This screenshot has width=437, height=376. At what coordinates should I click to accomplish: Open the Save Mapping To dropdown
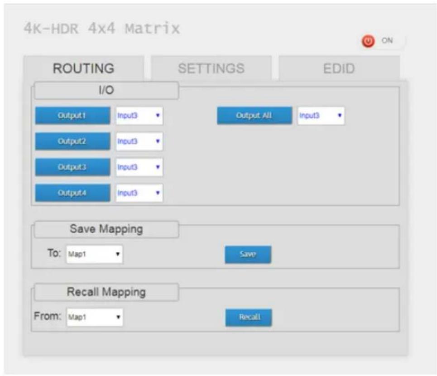(95, 254)
